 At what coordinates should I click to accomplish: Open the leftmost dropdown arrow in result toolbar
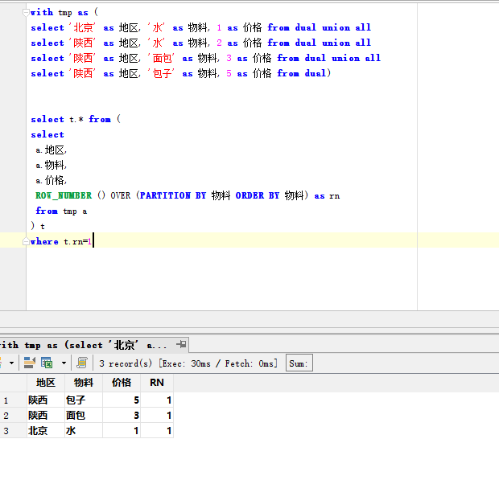[x=11, y=363]
